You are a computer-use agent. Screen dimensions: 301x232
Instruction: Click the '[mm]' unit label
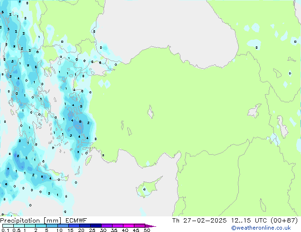coord(52,221)
